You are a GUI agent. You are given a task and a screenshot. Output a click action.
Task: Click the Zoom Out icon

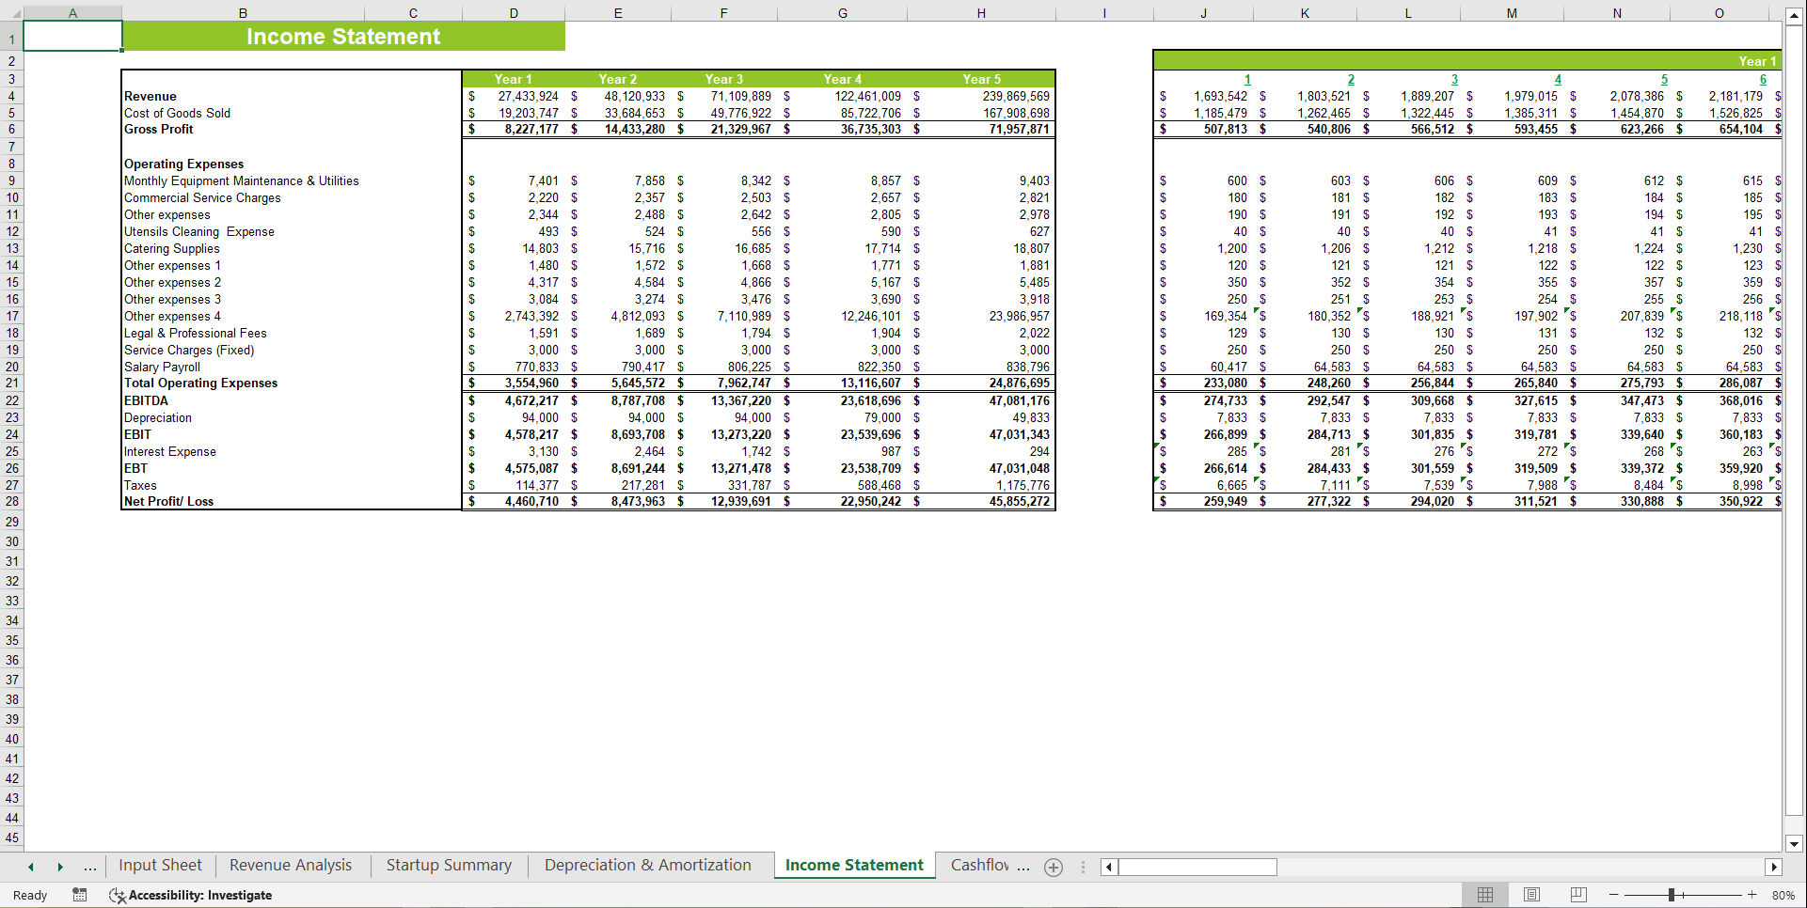1612,894
